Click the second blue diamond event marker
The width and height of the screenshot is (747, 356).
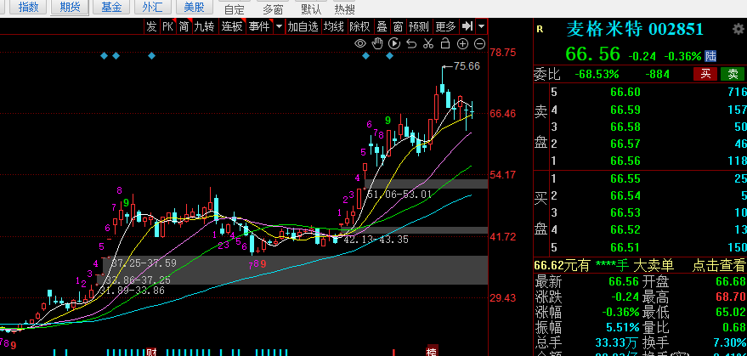[x=116, y=56]
